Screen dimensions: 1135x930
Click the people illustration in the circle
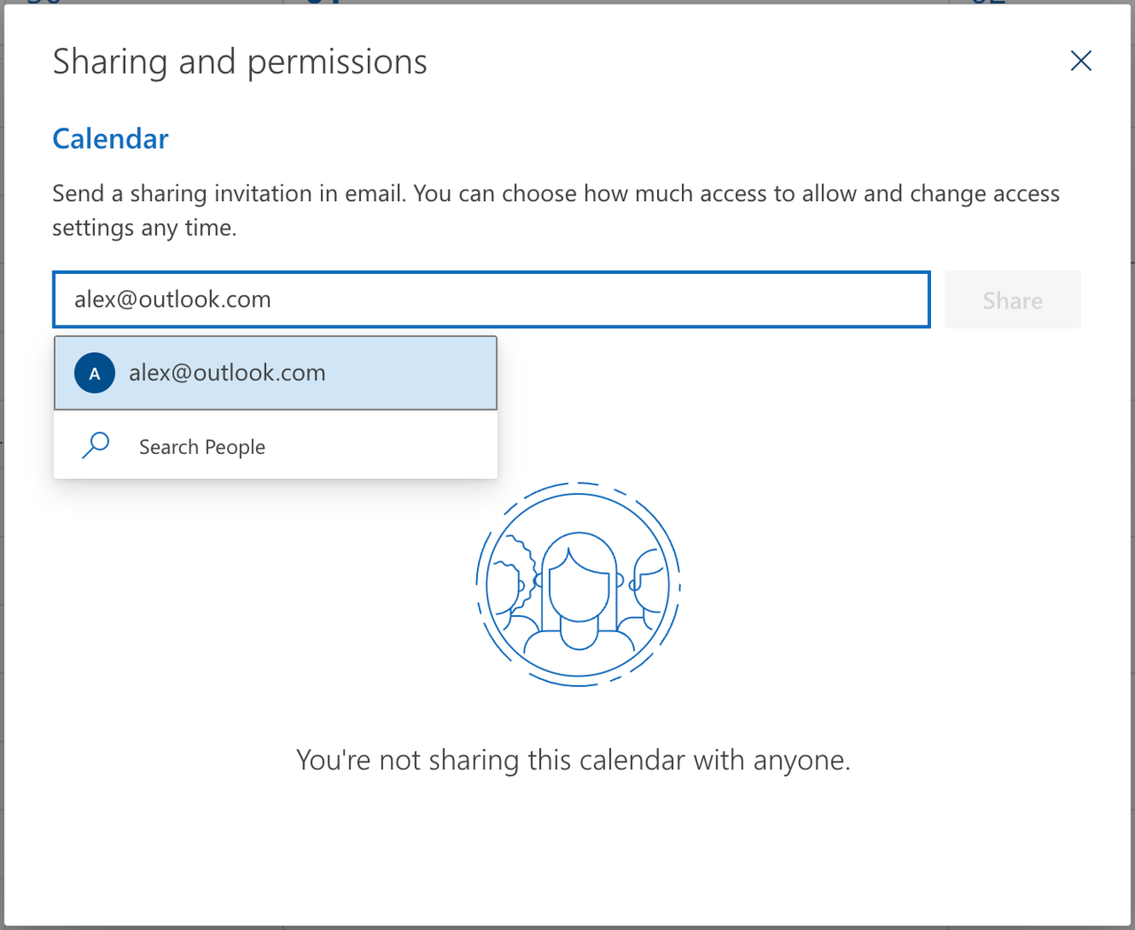tap(578, 584)
